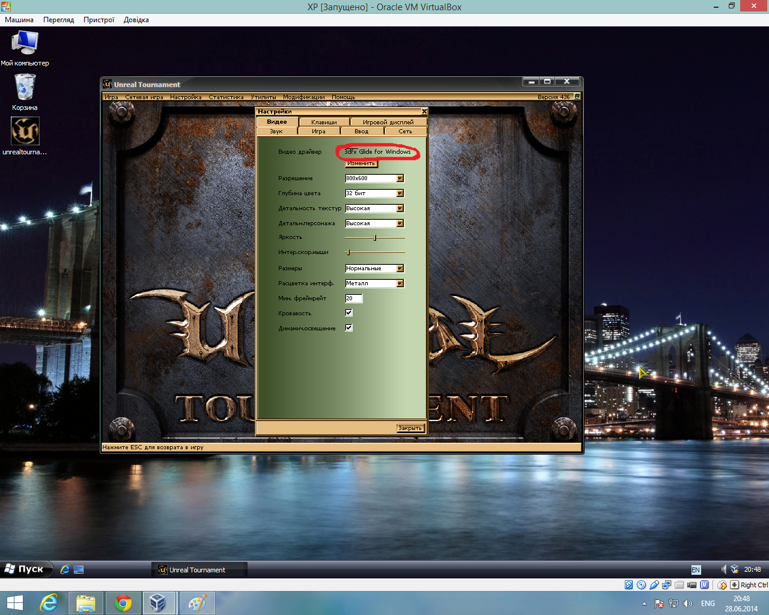Click the XP Пуск start button
The image size is (769, 615).
(25, 569)
